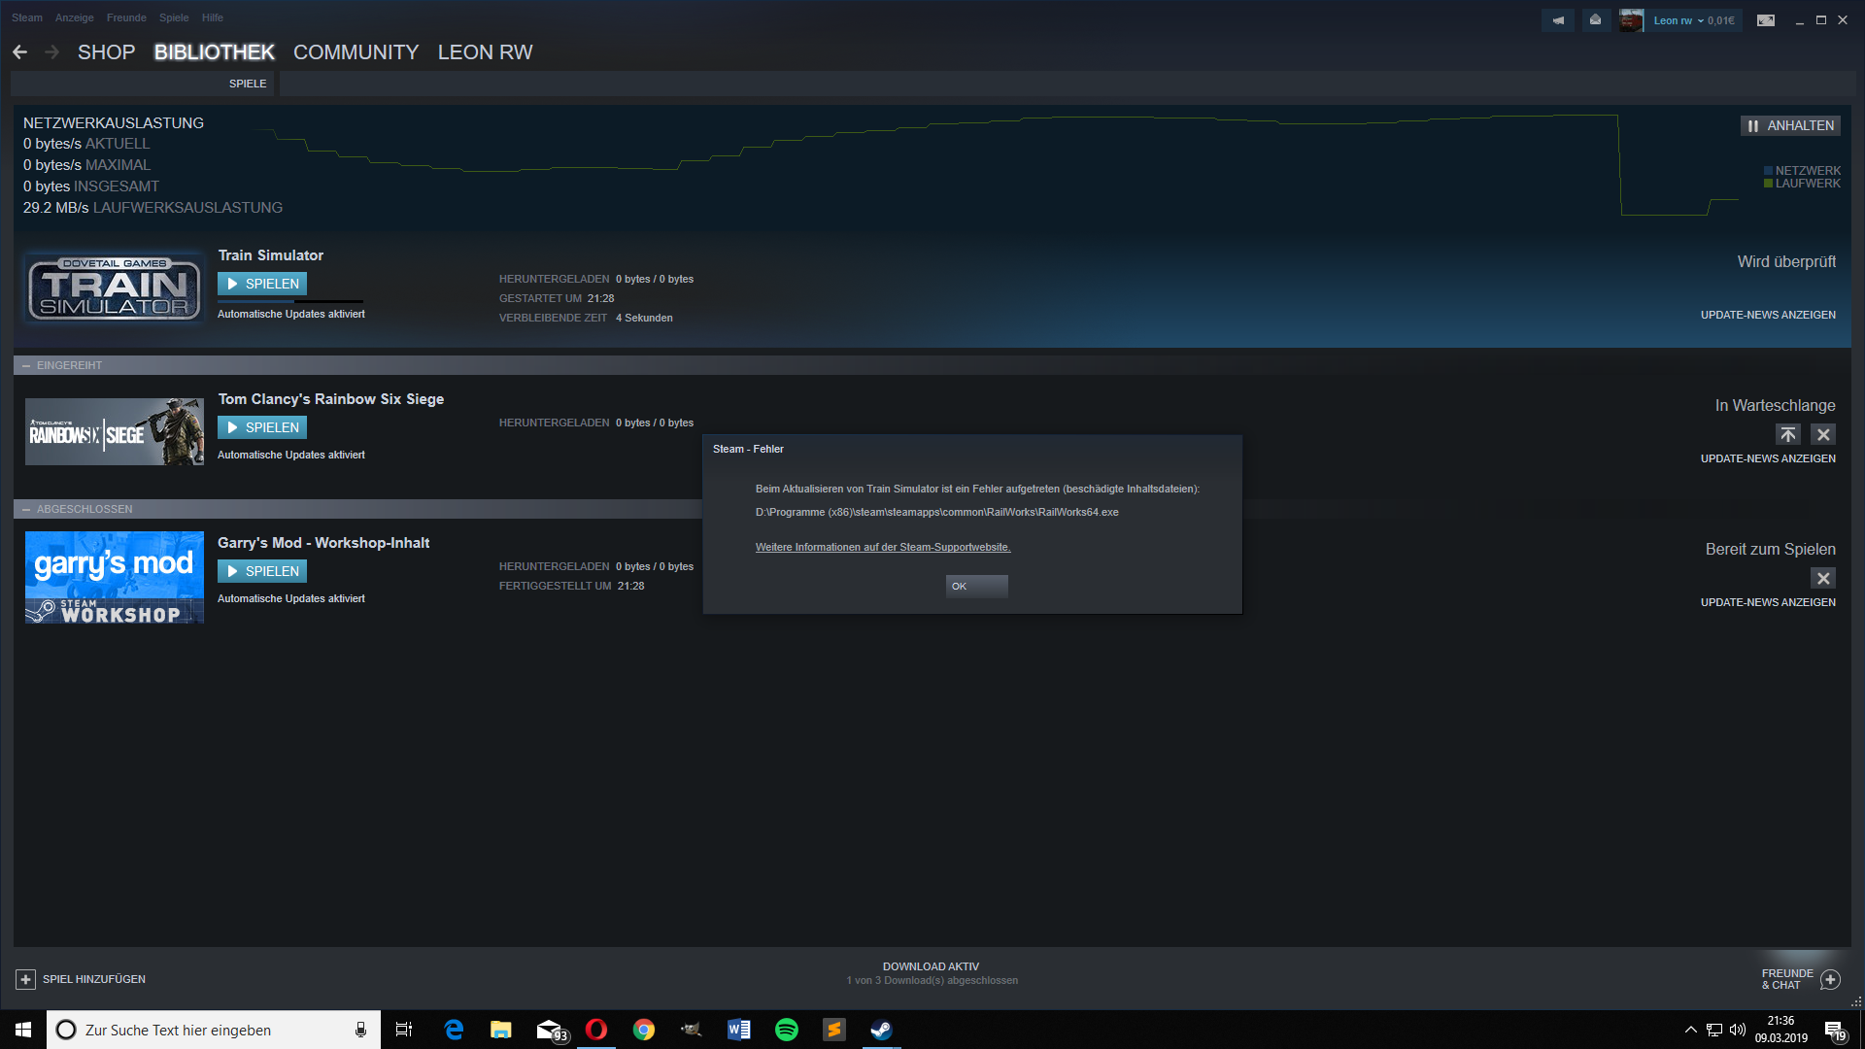Pause downloads with Anhalten button
1865x1049 pixels.
(x=1790, y=125)
